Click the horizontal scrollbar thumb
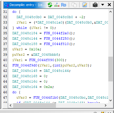The height and width of the screenshot is (113, 114). (34, 105)
